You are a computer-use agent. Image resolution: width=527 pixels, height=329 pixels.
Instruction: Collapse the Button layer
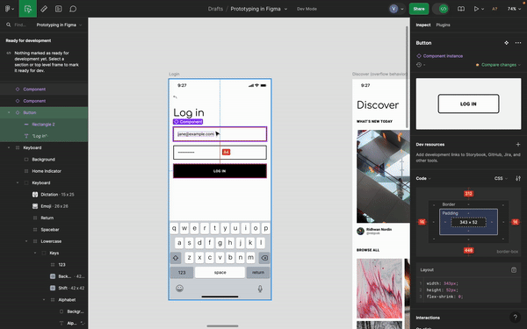click(x=9, y=112)
